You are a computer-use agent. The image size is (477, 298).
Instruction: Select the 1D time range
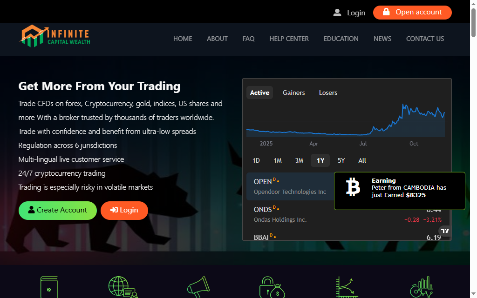click(x=256, y=160)
